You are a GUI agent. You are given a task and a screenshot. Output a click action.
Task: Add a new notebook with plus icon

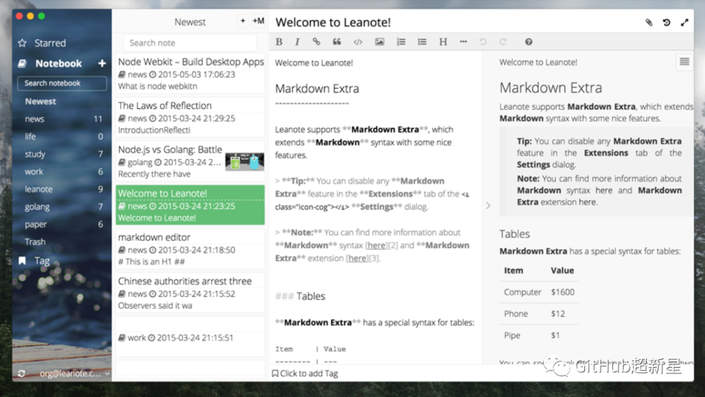click(x=102, y=63)
